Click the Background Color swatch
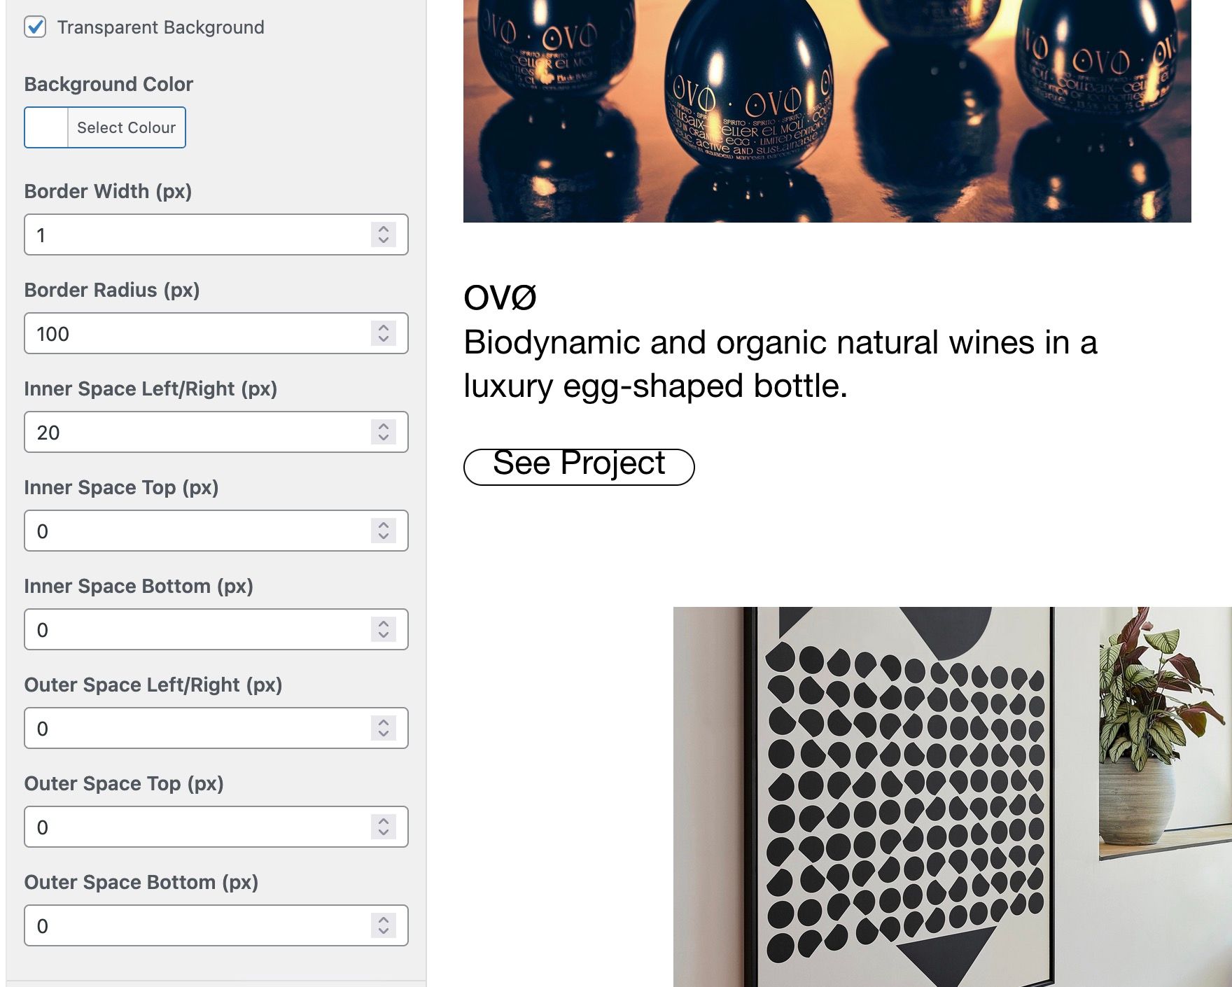Screen dimensions: 1232x987 tap(46, 127)
